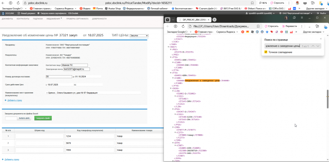Click Спросить in the XML window toolbar

(x=272, y=27)
